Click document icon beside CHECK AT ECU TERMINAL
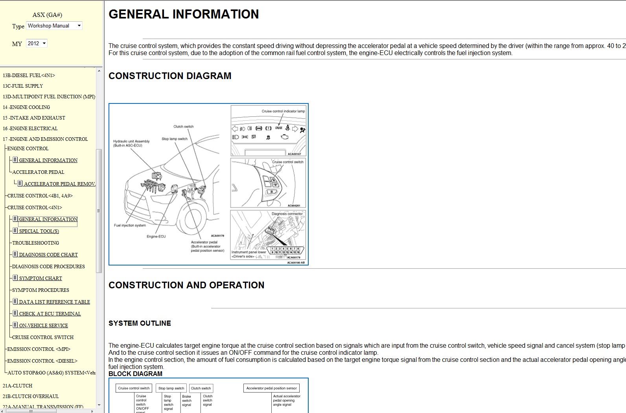This screenshot has width=626, height=413. point(15,313)
